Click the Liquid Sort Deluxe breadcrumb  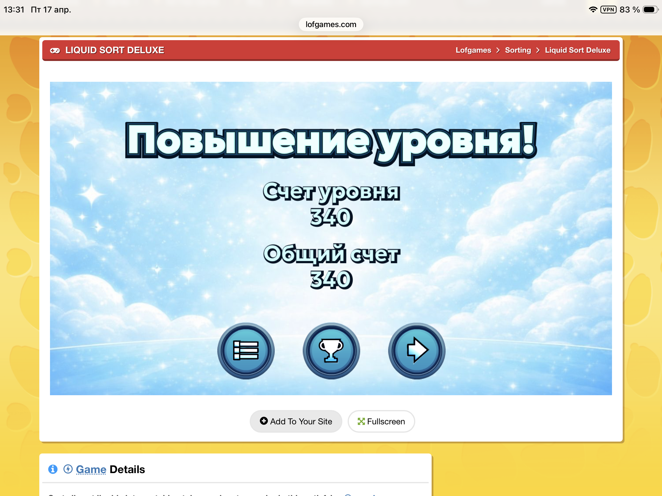point(577,50)
